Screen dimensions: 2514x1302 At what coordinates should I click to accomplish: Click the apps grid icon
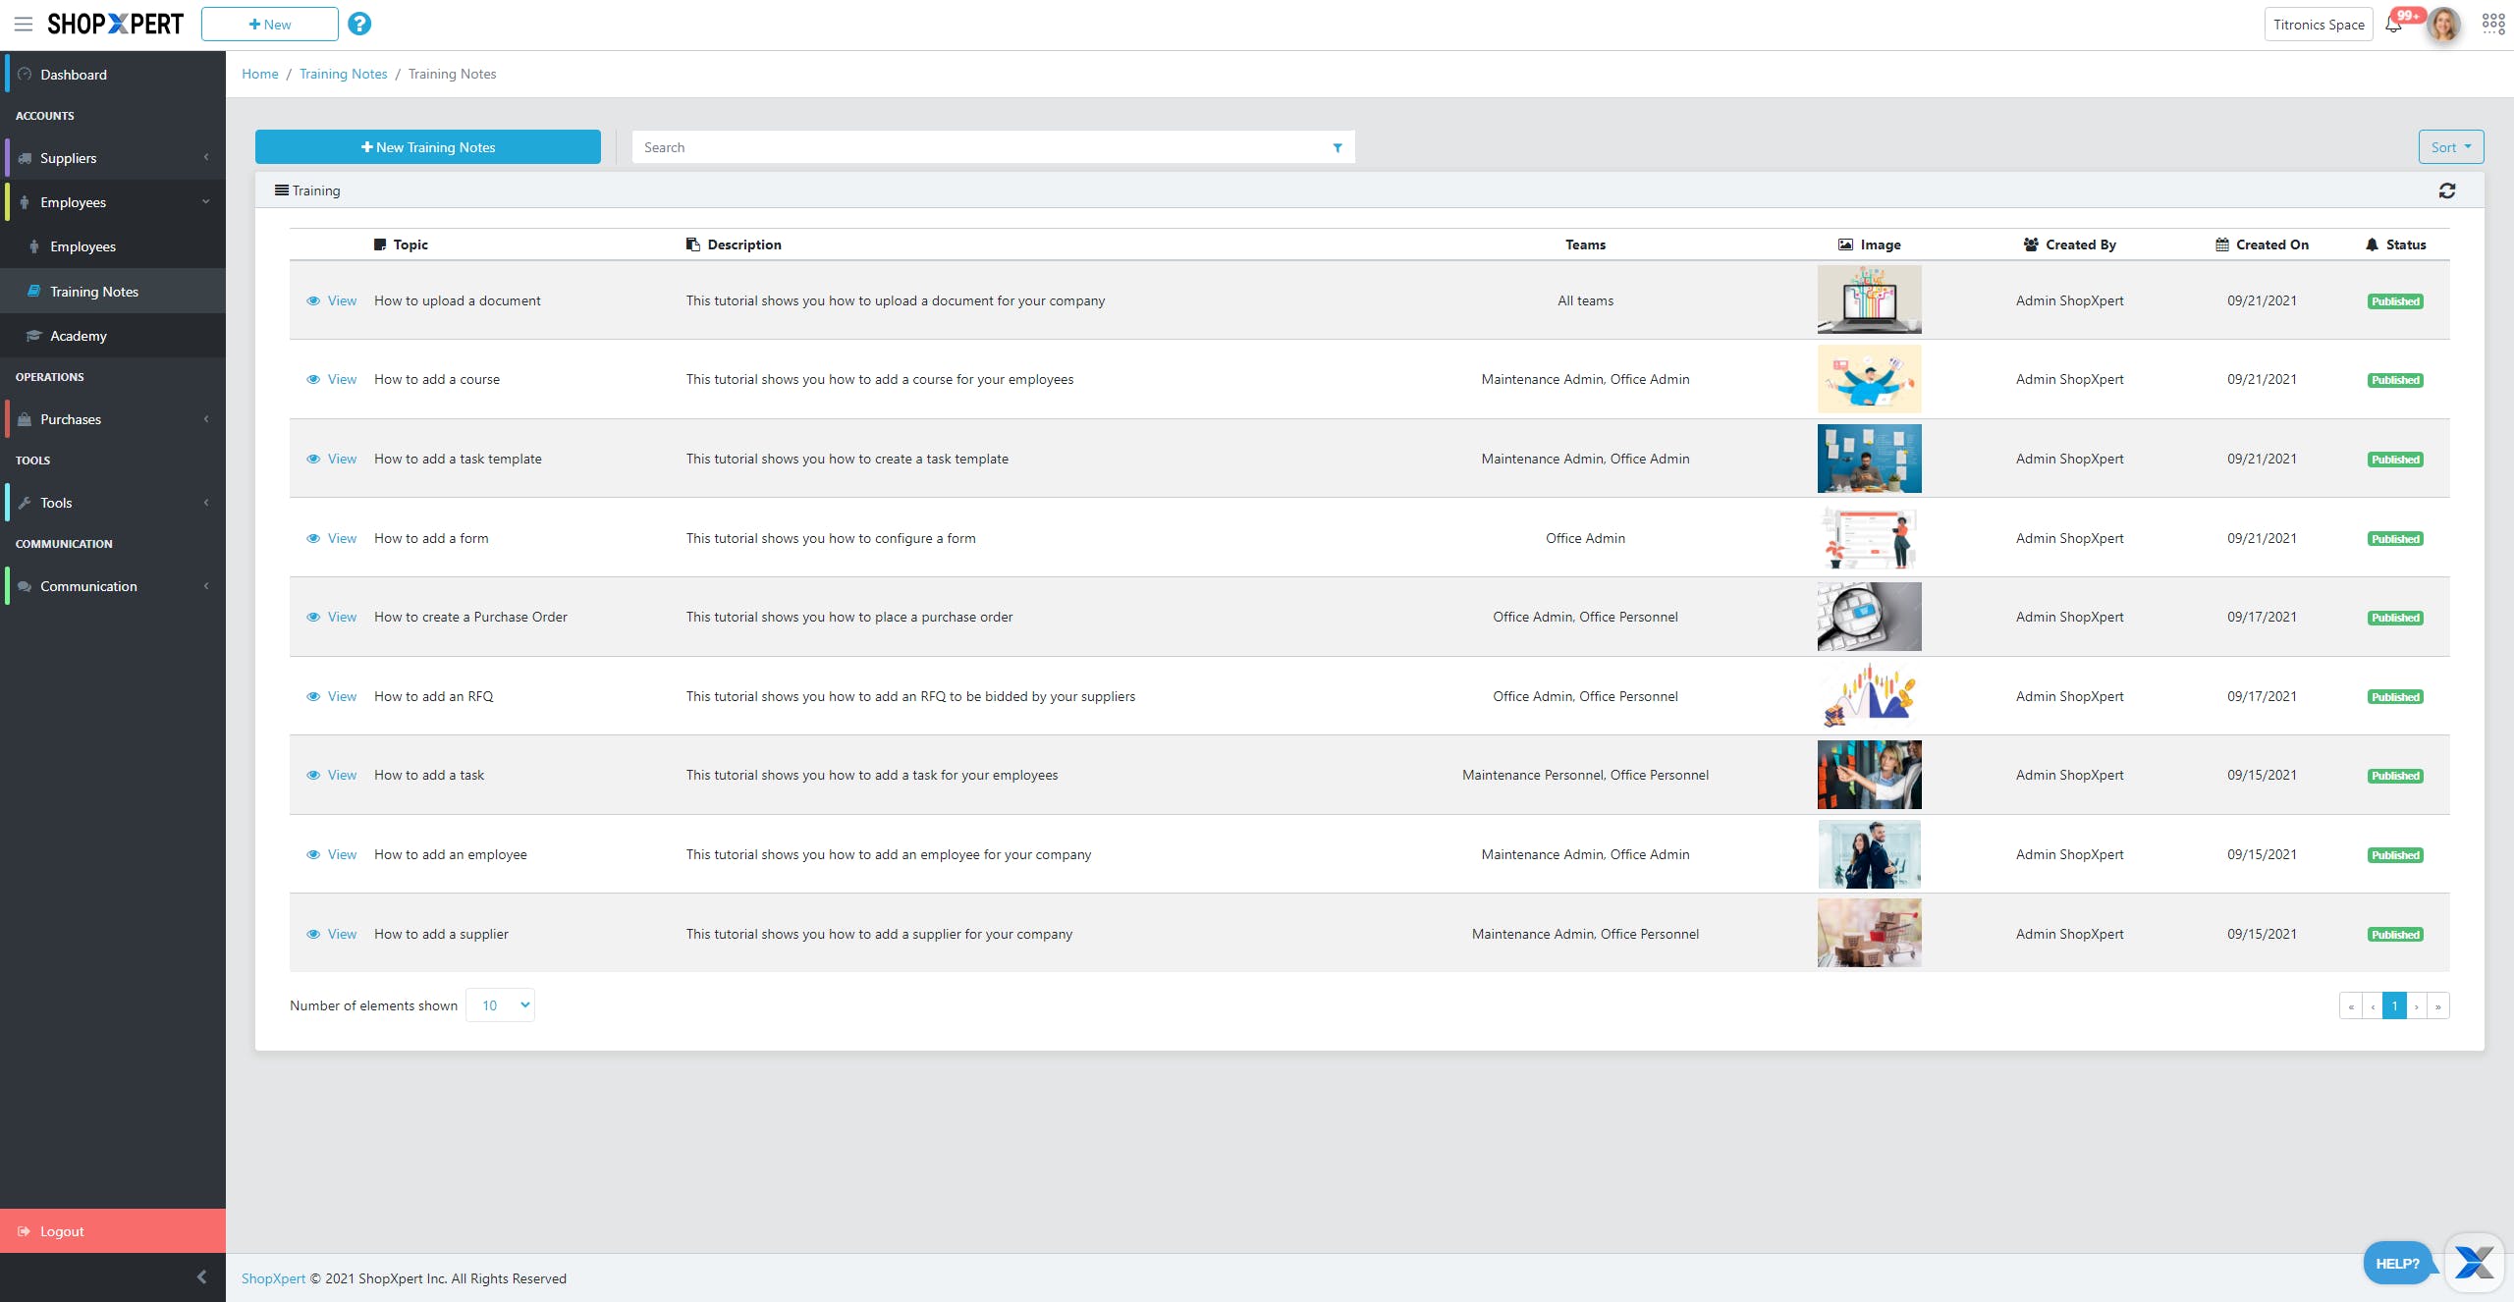click(x=2493, y=24)
